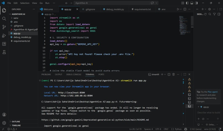Click the UTF-8 encoding status item

click(158, 129)
